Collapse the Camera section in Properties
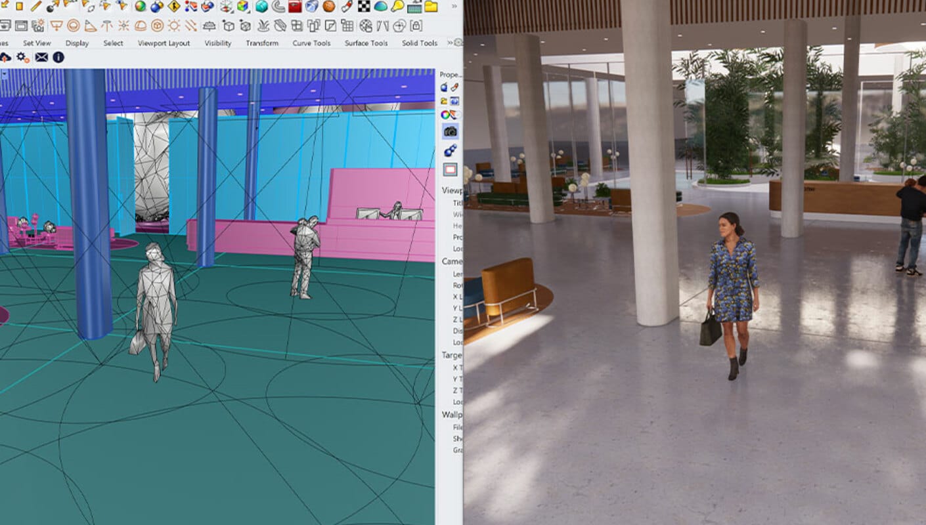This screenshot has height=525, width=926. [x=451, y=261]
